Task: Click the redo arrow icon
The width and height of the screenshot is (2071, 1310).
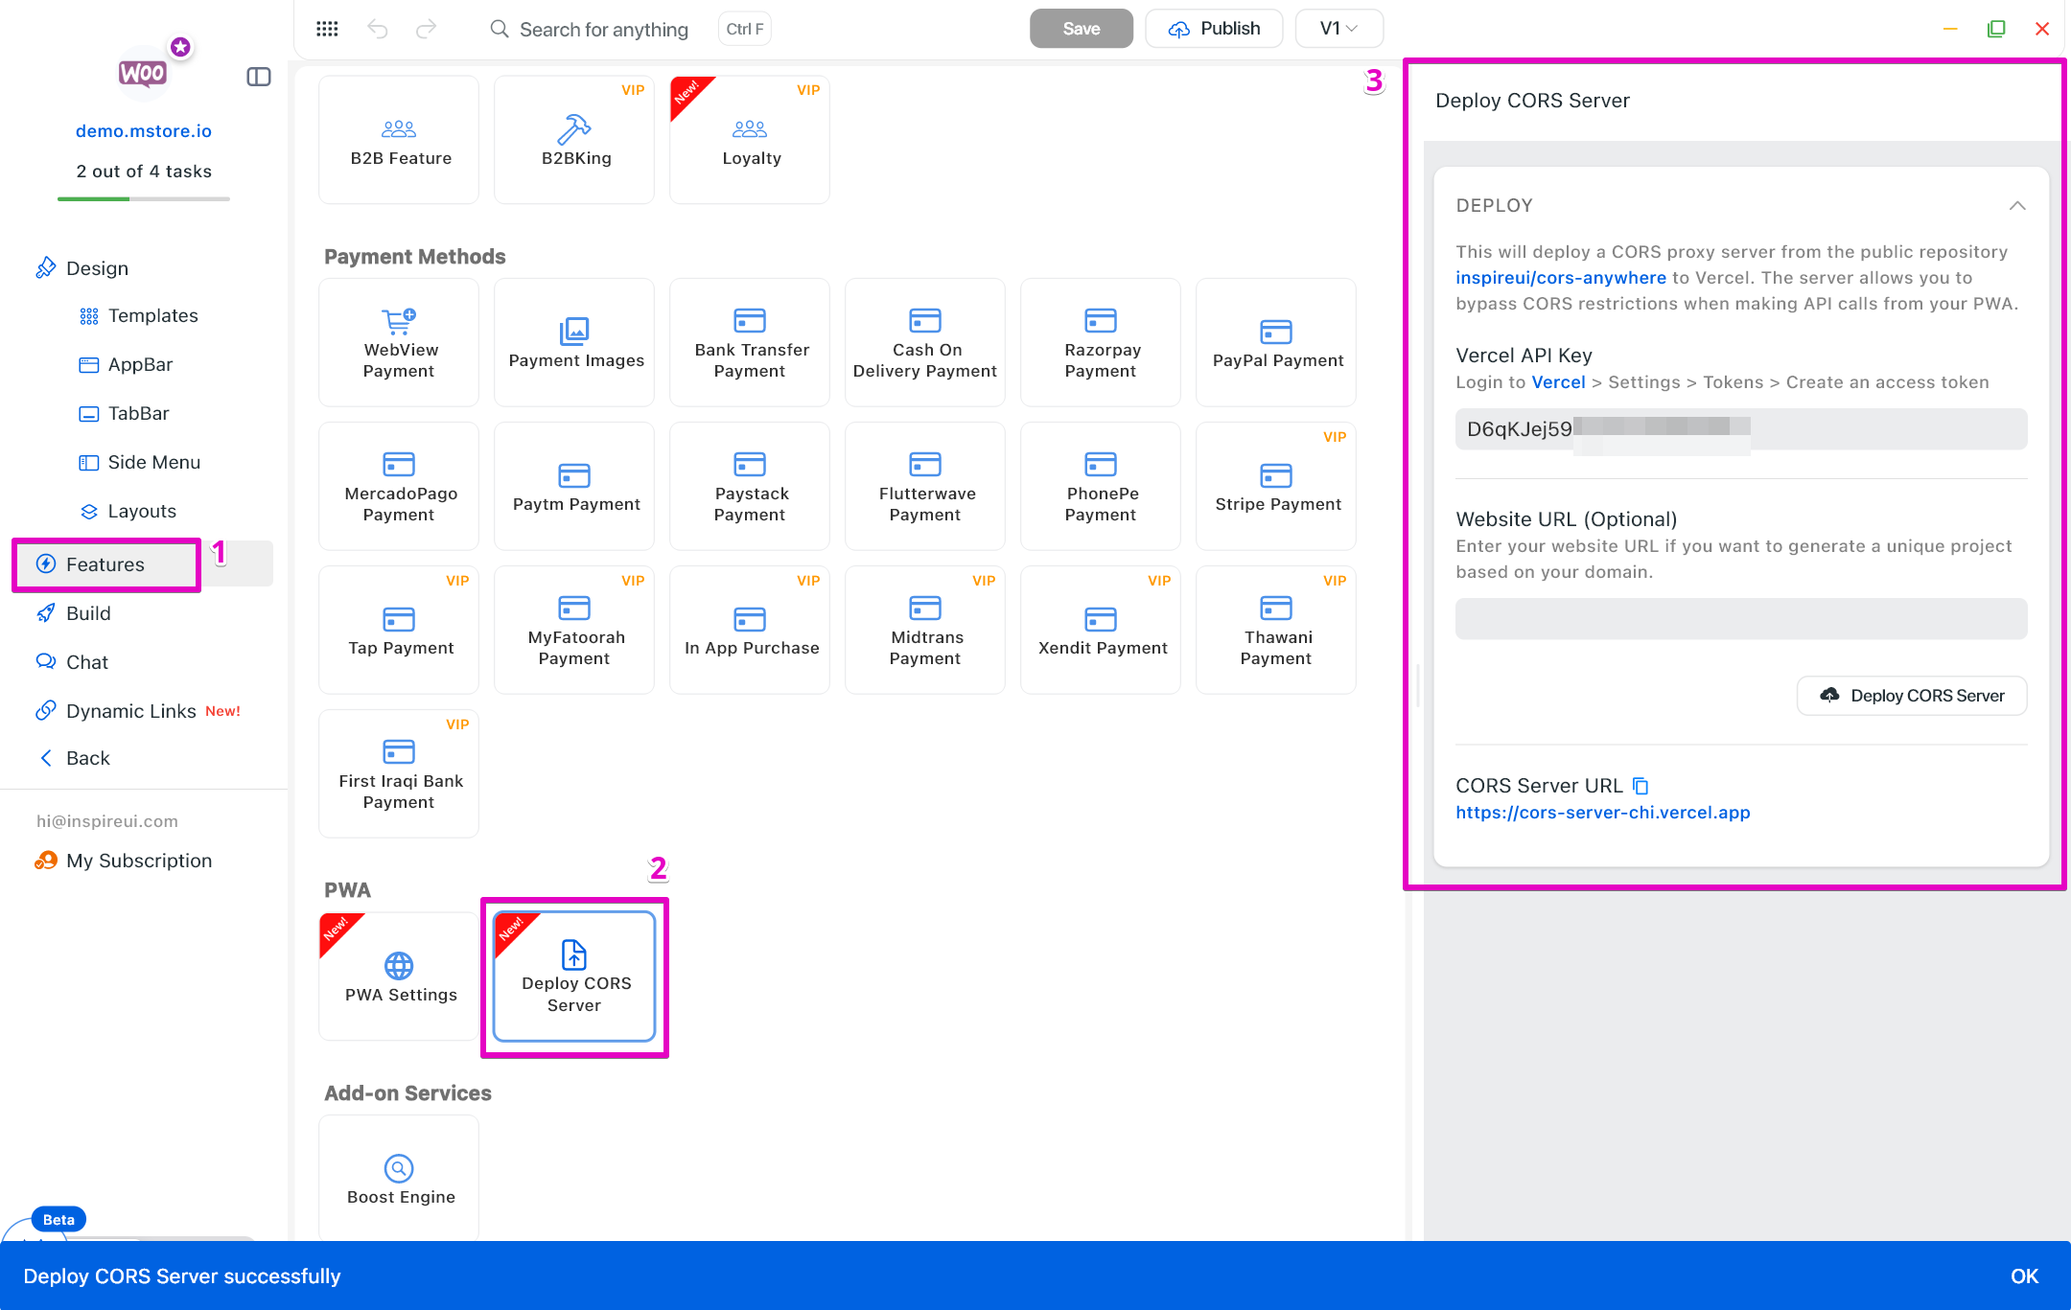Action: (x=426, y=29)
